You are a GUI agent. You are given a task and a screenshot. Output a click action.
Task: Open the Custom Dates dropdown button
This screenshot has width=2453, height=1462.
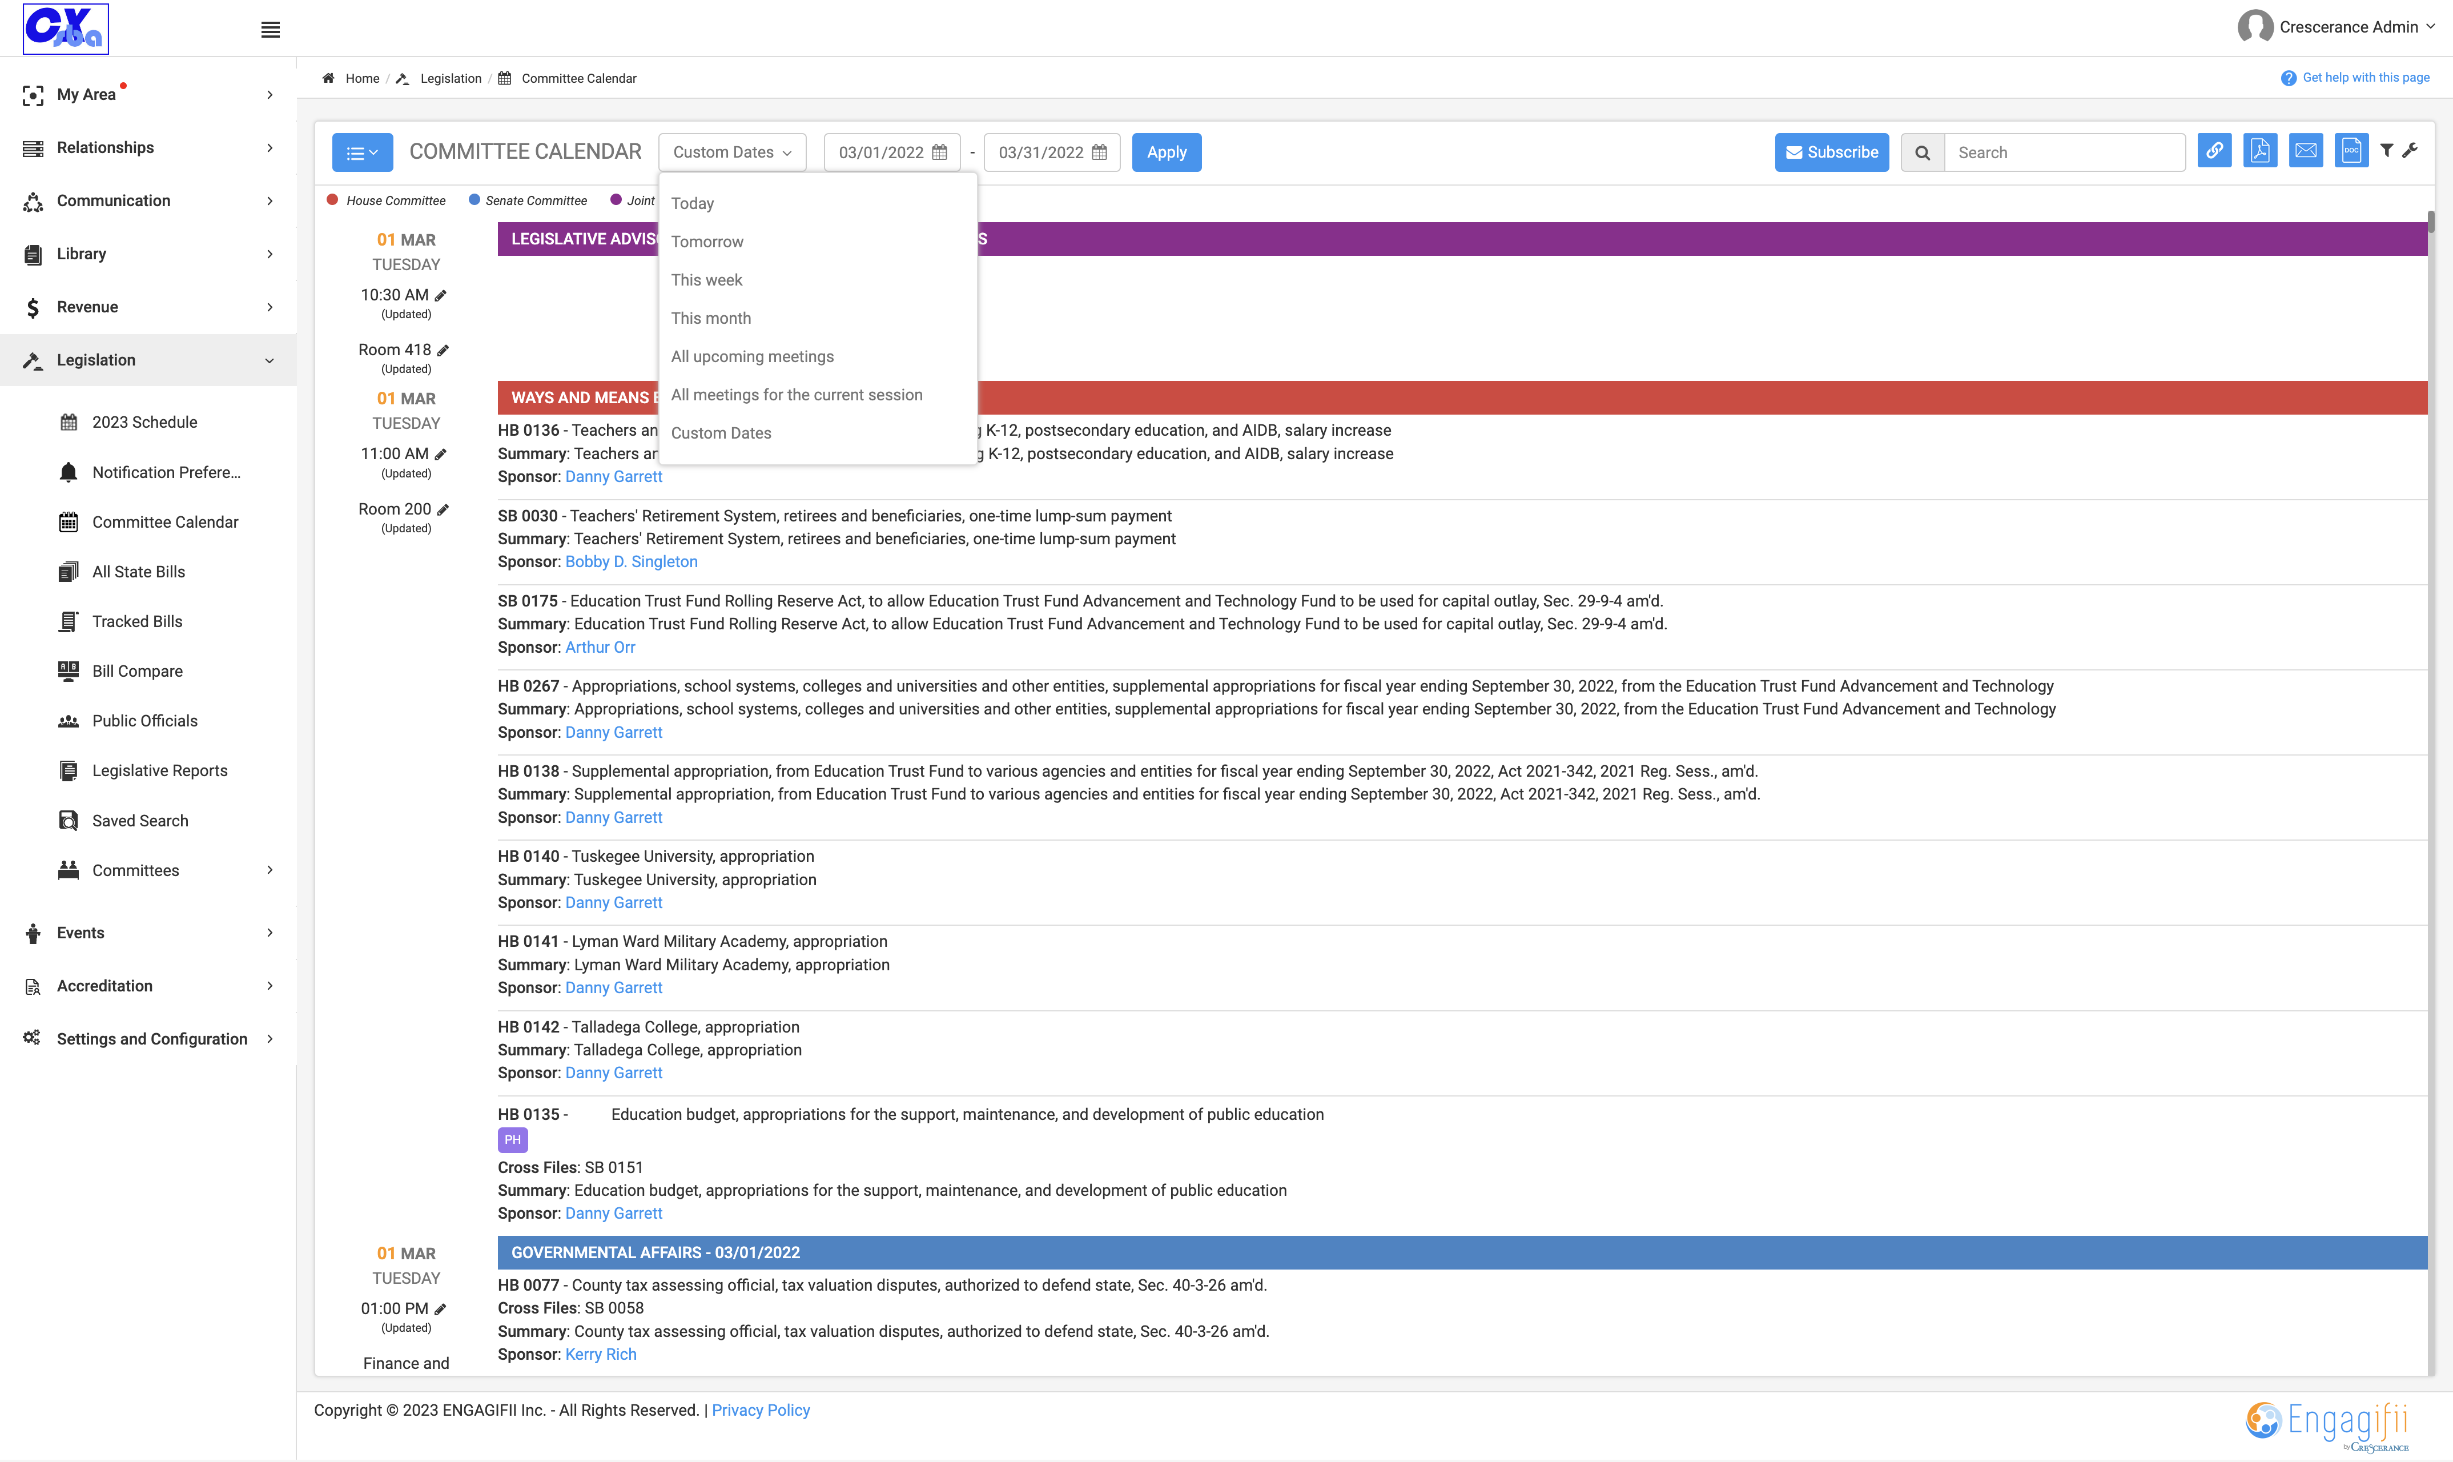731,152
